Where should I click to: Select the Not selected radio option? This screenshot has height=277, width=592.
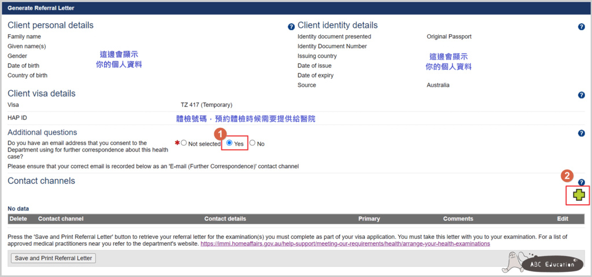183,143
